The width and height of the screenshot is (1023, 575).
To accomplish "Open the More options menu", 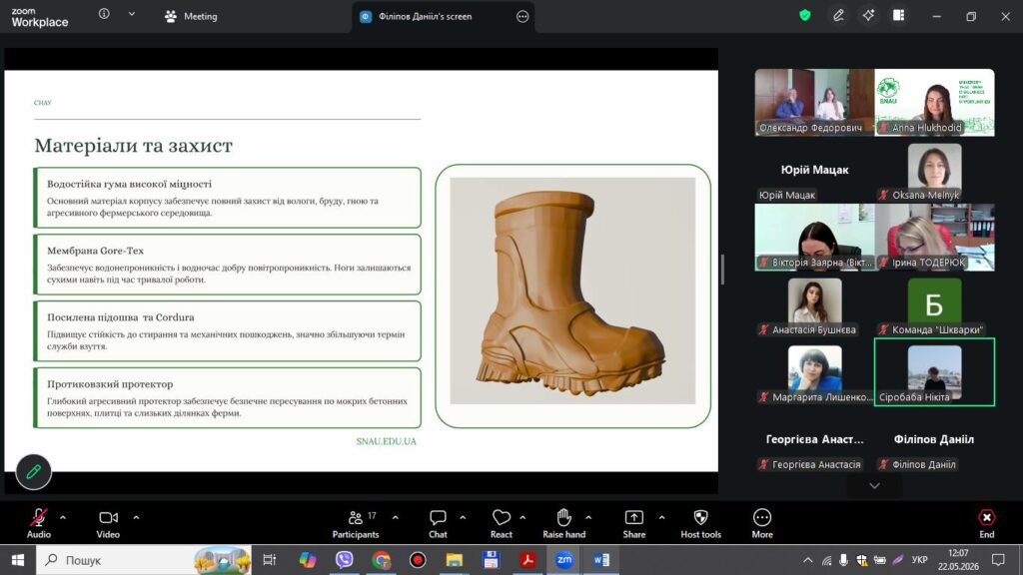I will tap(762, 523).
